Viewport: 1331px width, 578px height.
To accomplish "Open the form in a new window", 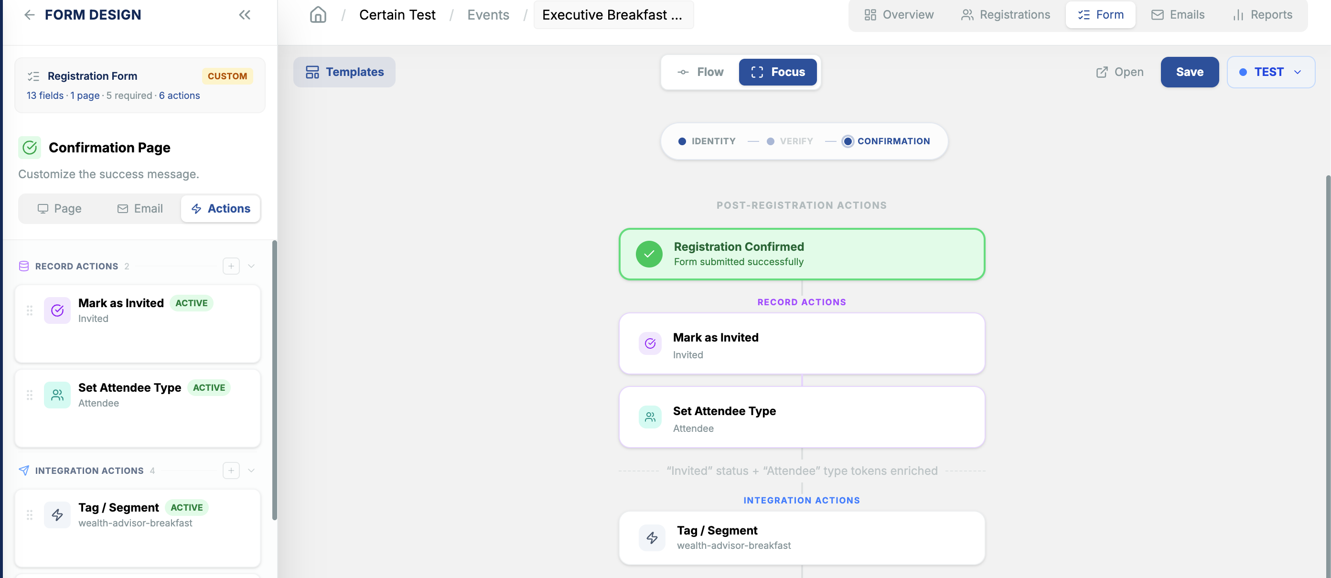I will point(1120,72).
